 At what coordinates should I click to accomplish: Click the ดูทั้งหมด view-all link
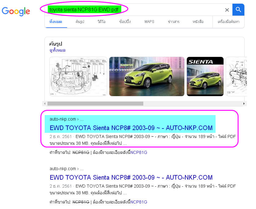tap(58, 50)
